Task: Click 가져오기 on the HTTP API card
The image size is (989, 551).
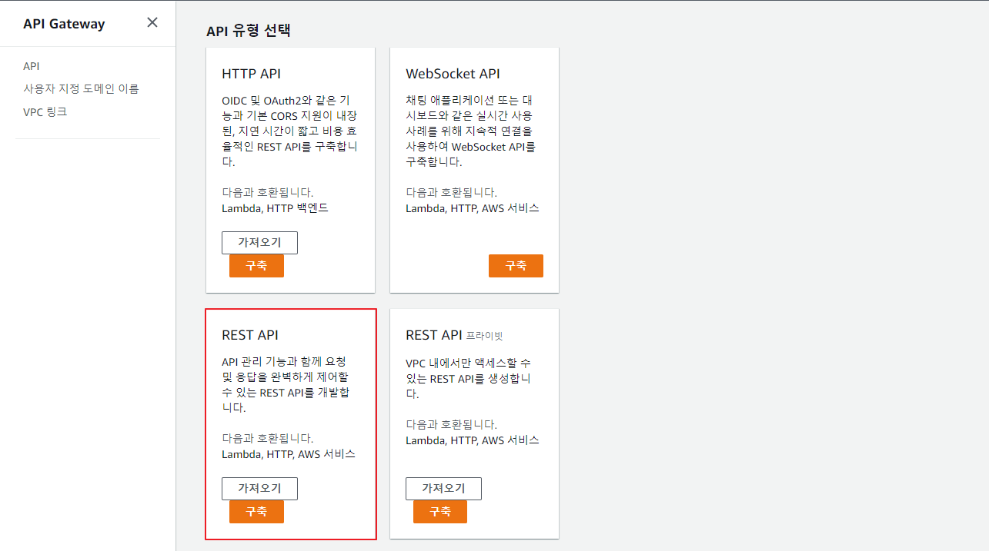Action: [259, 243]
